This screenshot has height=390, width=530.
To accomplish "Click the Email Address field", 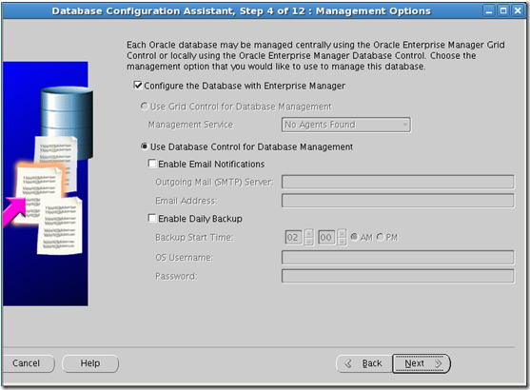I will pos(398,201).
